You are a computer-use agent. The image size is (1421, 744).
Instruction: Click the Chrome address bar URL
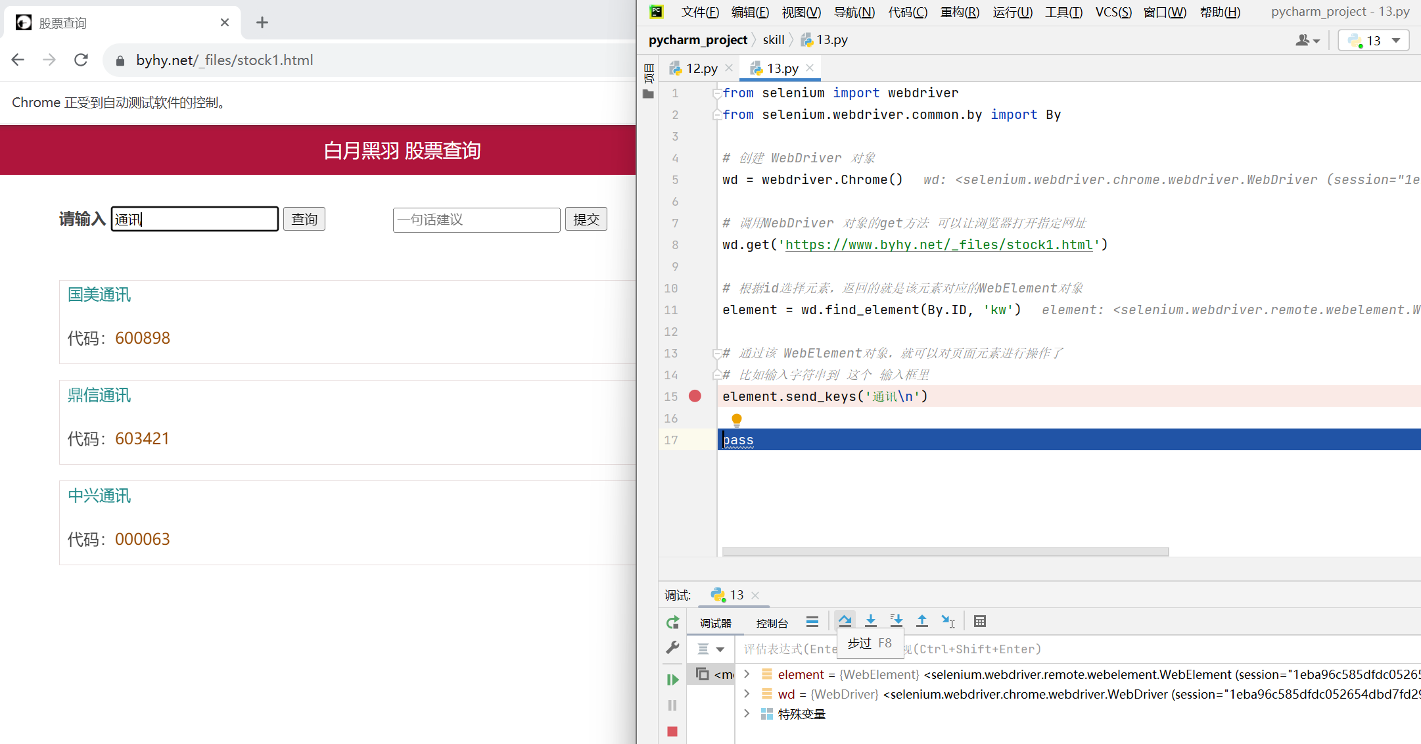(225, 60)
